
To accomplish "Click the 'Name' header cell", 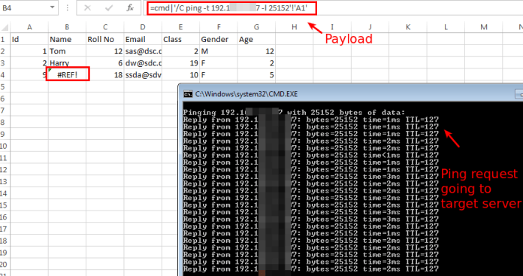I will coord(67,39).
